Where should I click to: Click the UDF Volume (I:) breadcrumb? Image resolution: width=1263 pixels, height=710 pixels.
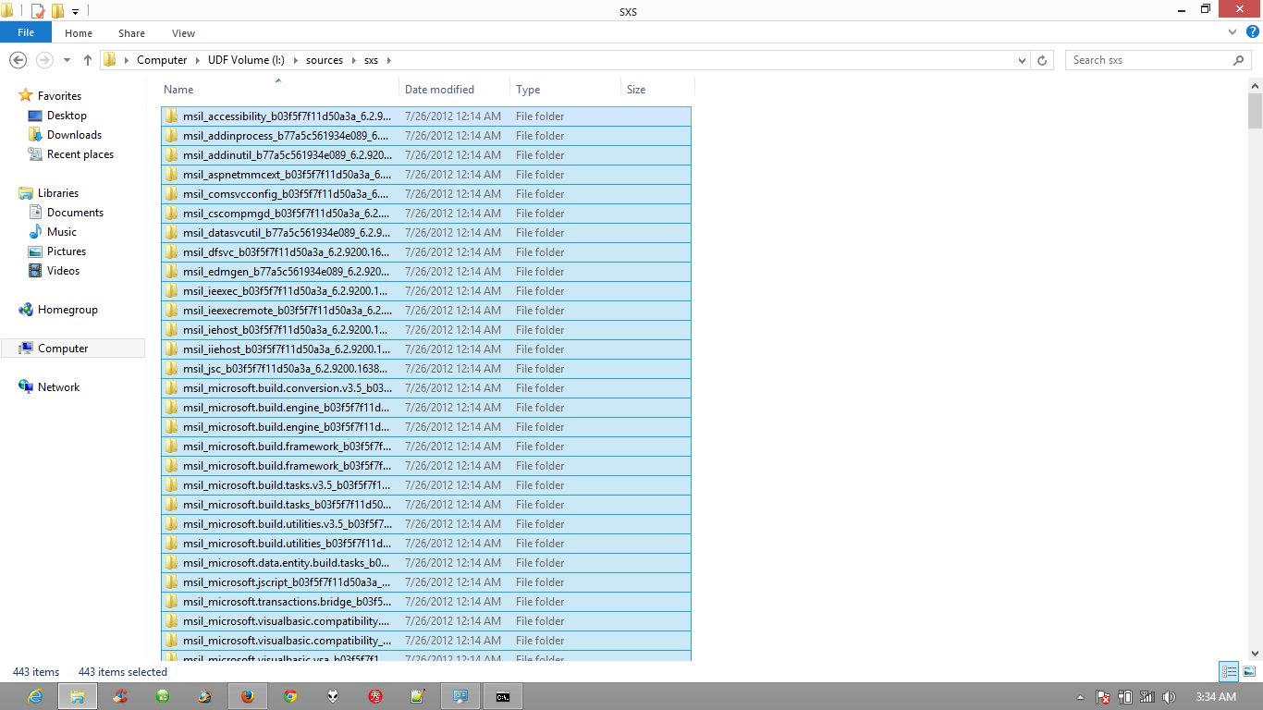click(245, 60)
